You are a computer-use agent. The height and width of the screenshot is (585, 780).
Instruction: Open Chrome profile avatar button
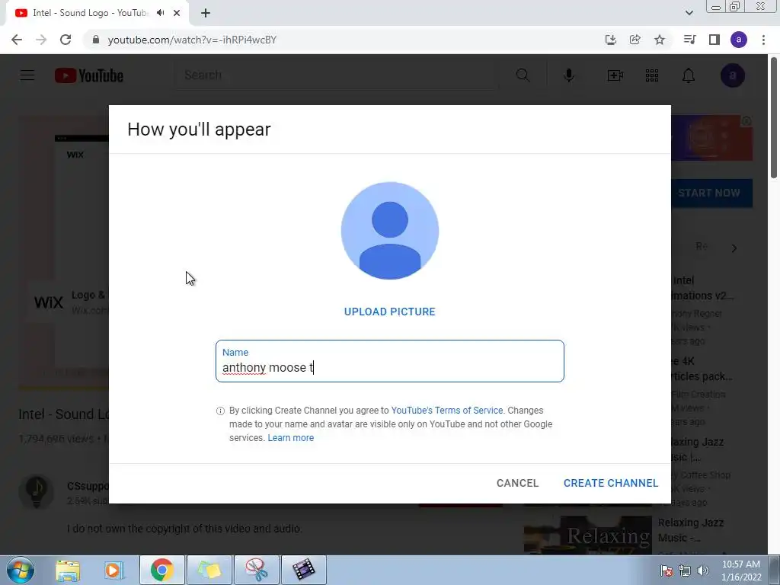(739, 40)
